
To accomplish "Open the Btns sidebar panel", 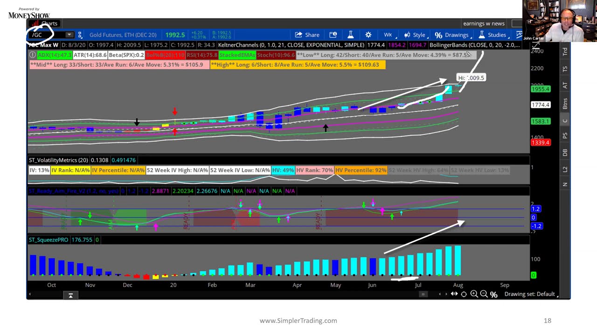I will [x=565, y=103].
